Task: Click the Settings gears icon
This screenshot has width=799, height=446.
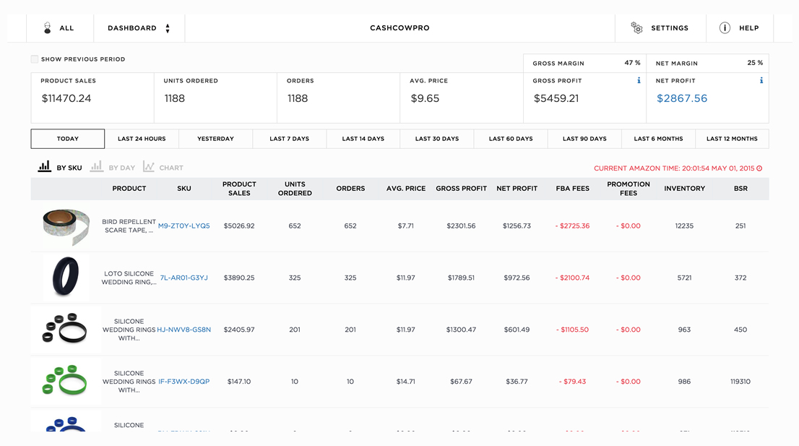Action: [636, 27]
